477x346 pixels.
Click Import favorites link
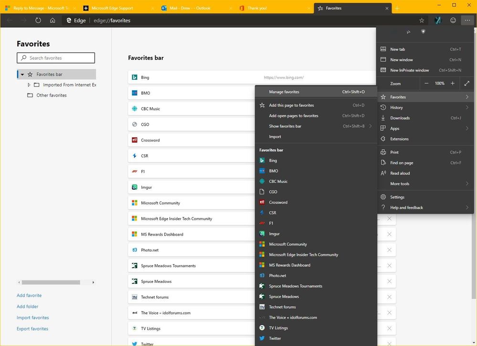33,318
